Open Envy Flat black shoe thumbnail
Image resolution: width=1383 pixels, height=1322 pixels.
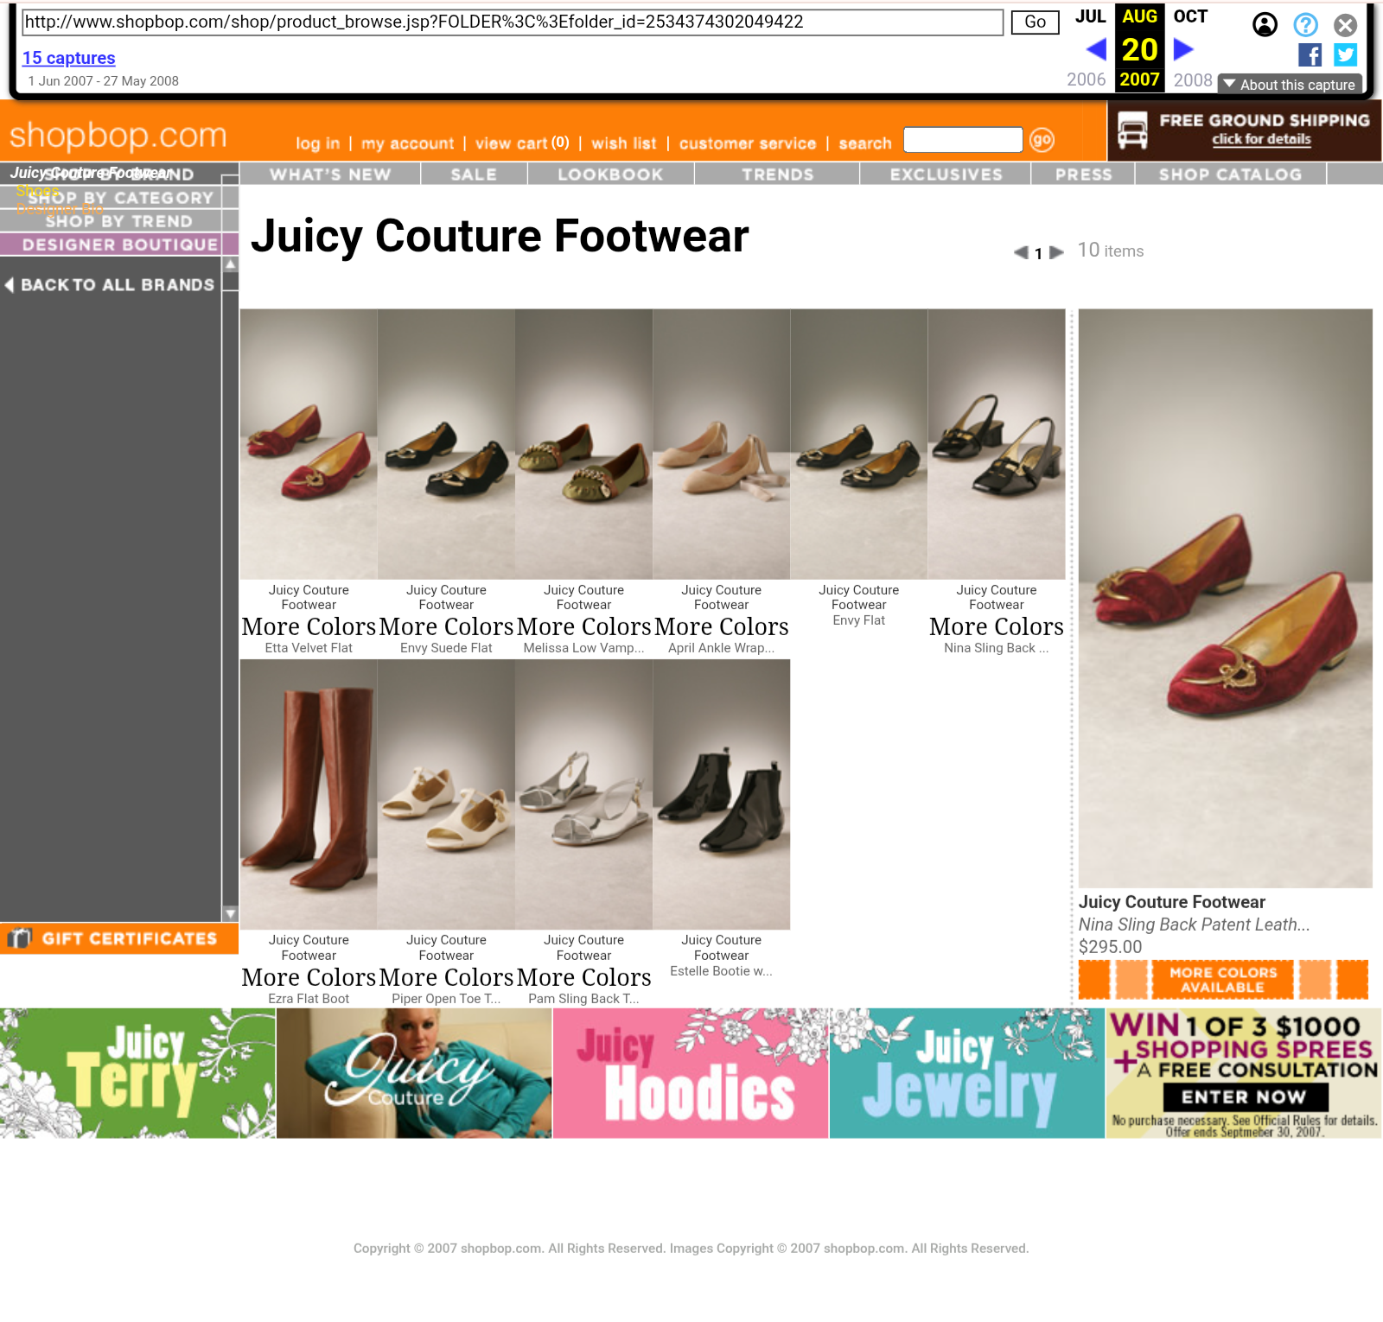point(858,444)
